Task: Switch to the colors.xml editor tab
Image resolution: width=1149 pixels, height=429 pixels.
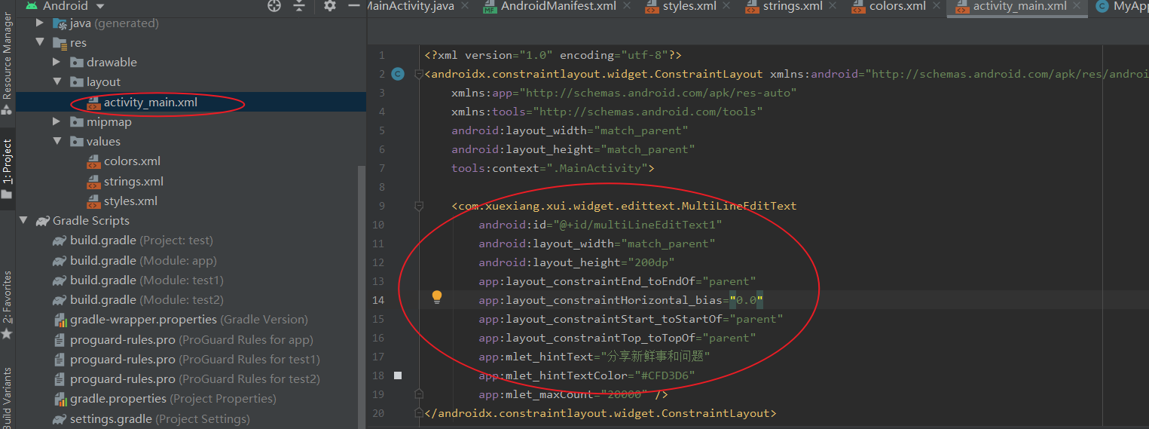Action: tap(897, 6)
